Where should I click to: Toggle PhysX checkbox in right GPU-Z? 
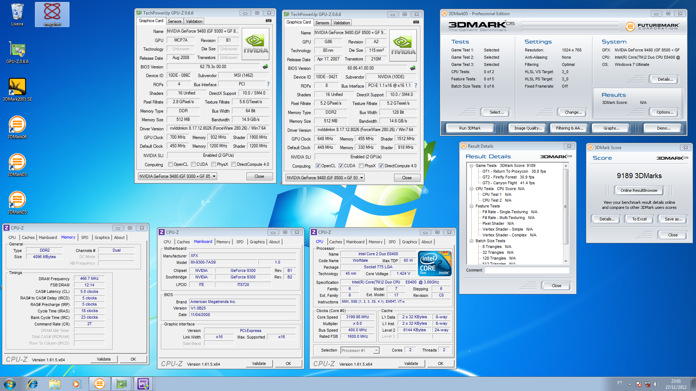click(361, 166)
